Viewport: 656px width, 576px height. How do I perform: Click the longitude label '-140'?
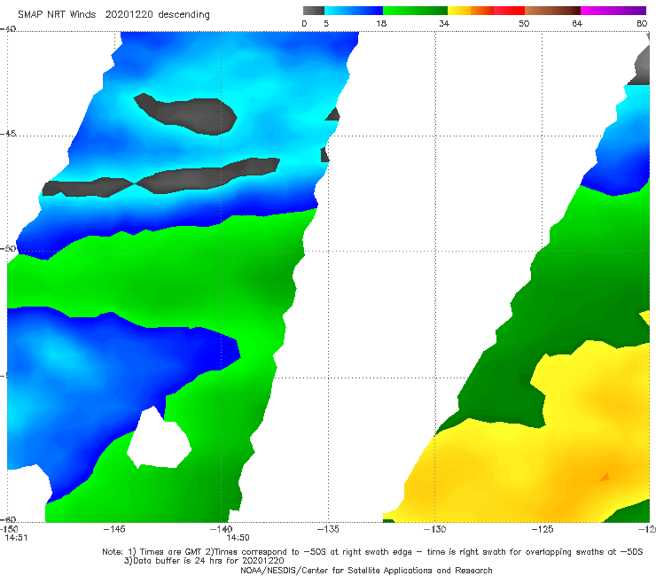[221, 529]
